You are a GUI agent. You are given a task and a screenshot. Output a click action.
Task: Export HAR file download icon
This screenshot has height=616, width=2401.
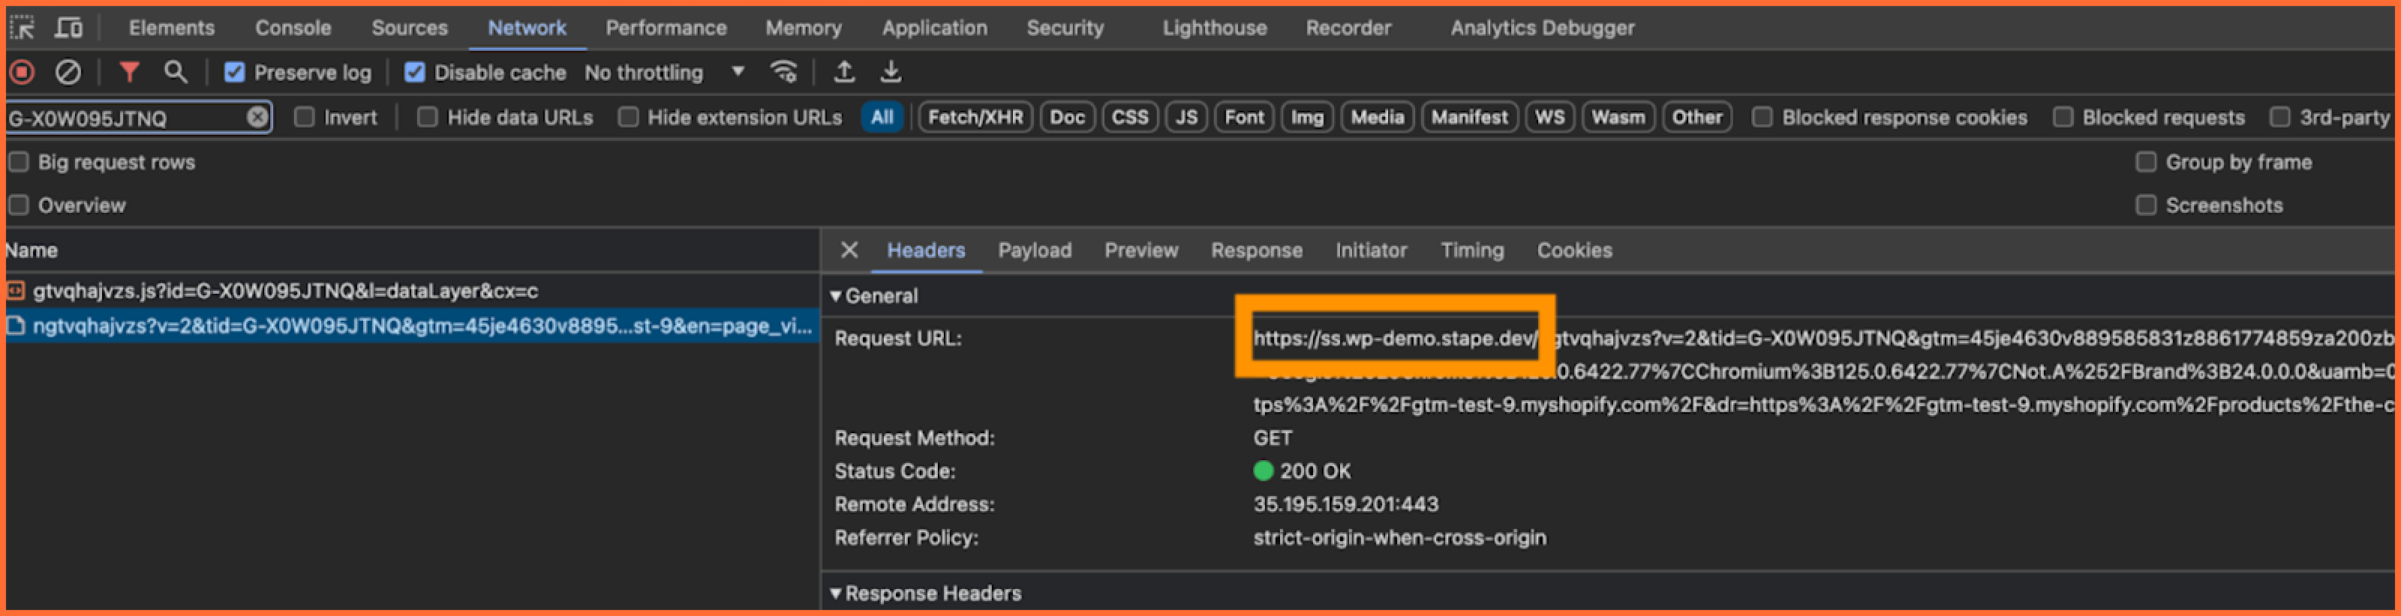(x=891, y=72)
